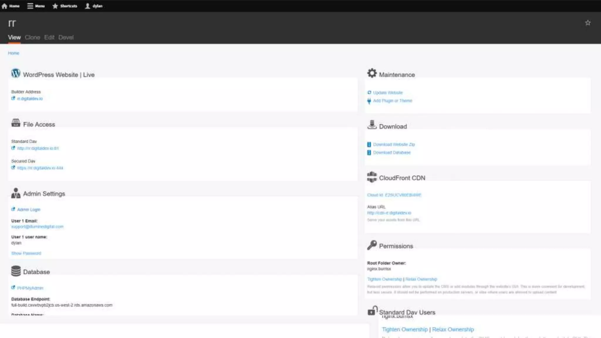601x338 pixels.
Task: Open the dylan user menu
Action: tap(94, 6)
